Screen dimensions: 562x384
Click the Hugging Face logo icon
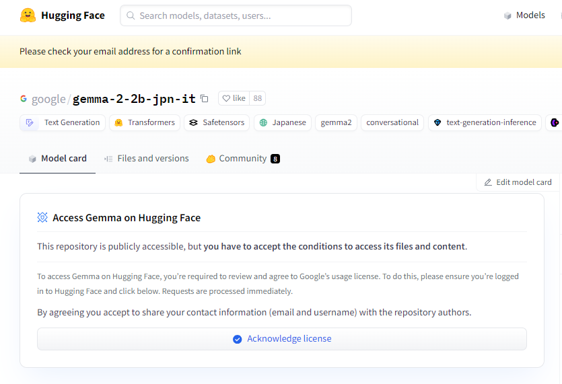28,15
